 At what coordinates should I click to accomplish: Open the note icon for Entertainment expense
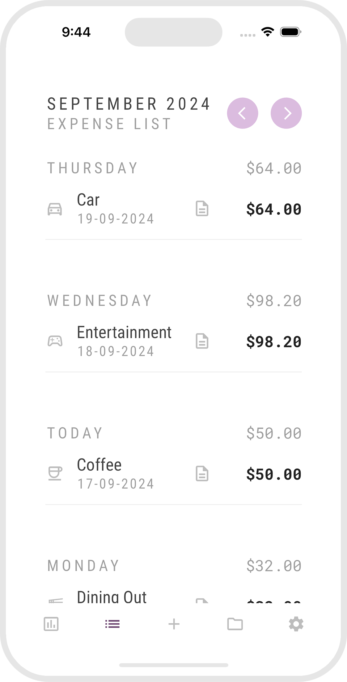pyautogui.click(x=202, y=341)
